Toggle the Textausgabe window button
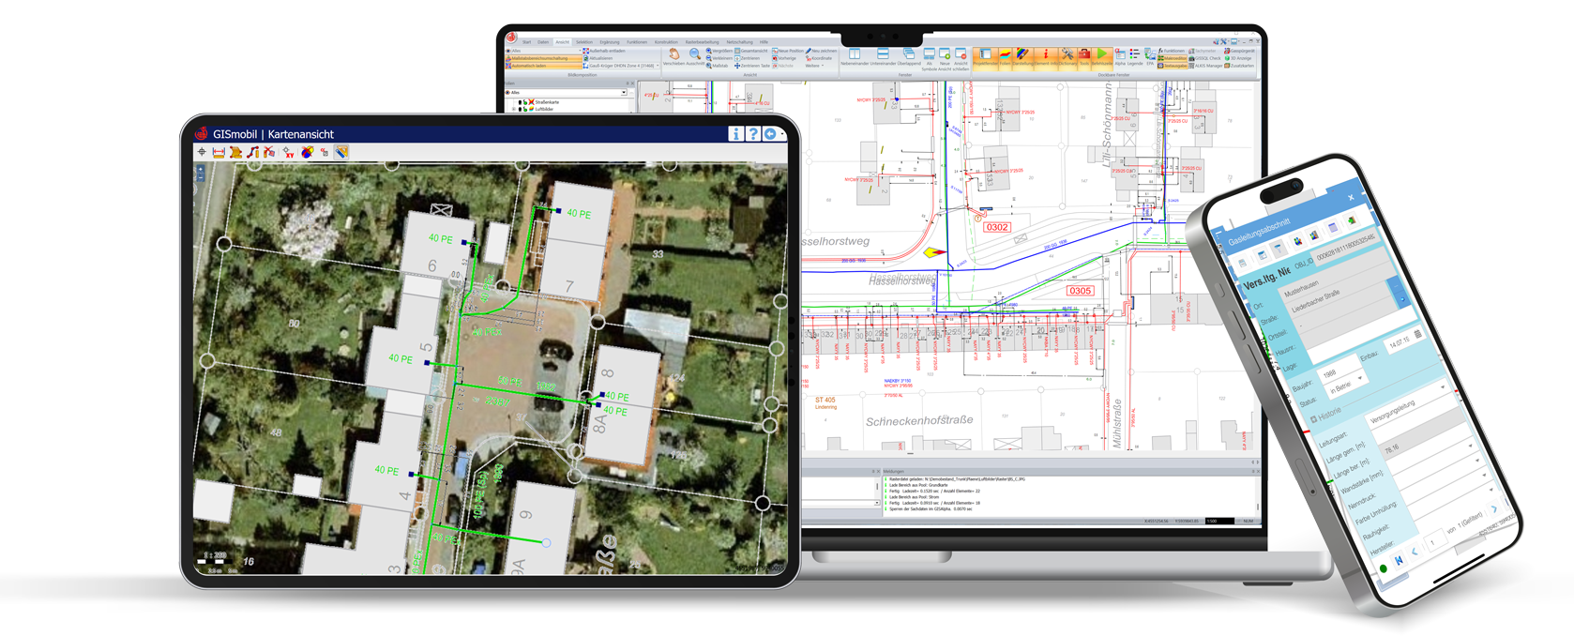The image size is (1574, 636). coord(1172,66)
